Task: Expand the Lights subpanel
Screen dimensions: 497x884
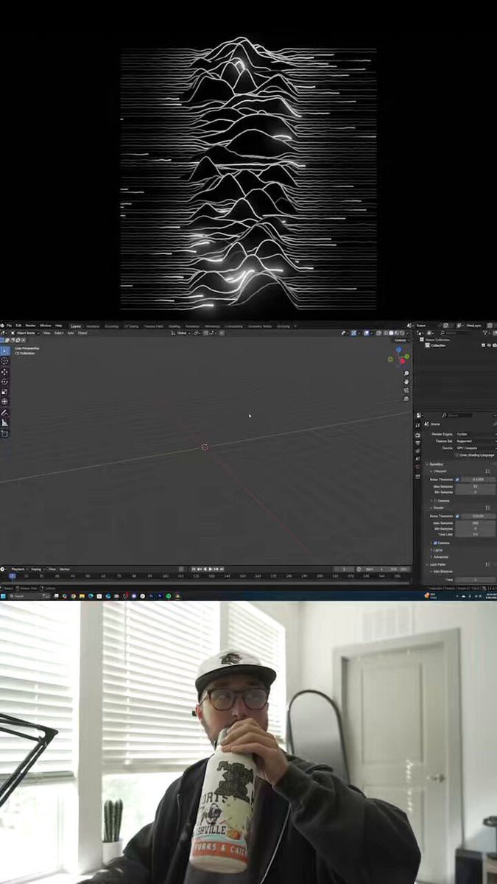Action: pos(437,550)
